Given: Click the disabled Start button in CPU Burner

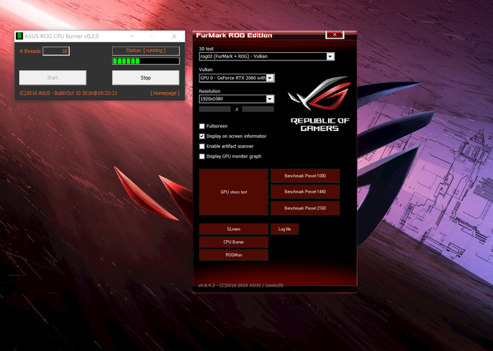Looking at the screenshot, I should (53, 77).
